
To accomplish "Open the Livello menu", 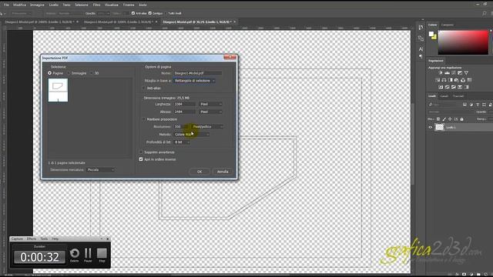I will [x=54, y=5].
